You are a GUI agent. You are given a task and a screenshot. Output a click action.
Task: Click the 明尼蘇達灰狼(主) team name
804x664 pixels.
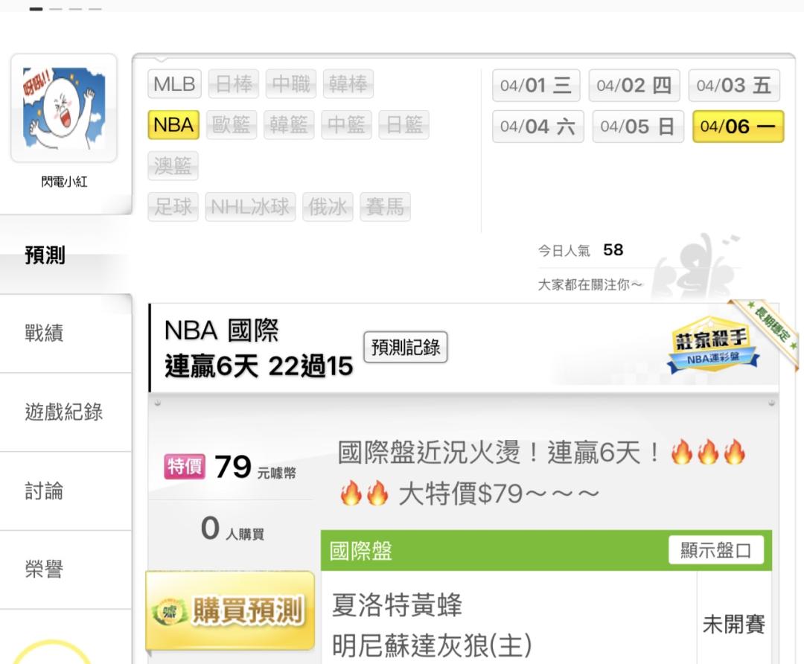point(432,645)
